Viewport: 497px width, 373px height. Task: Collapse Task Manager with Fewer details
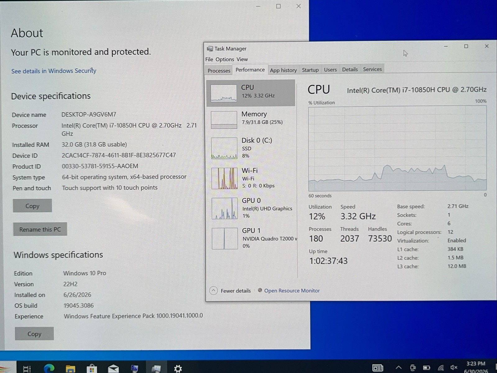click(230, 291)
